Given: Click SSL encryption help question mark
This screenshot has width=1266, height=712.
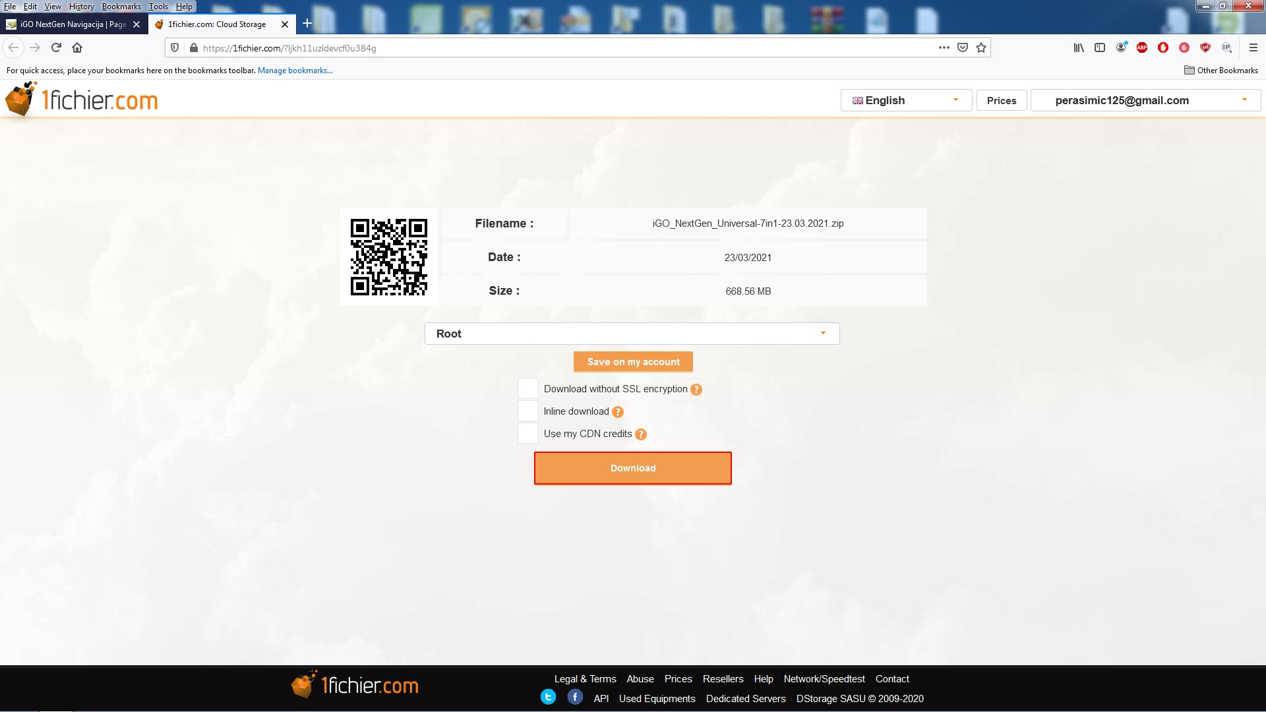Looking at the screenshot, I should 696,390.
